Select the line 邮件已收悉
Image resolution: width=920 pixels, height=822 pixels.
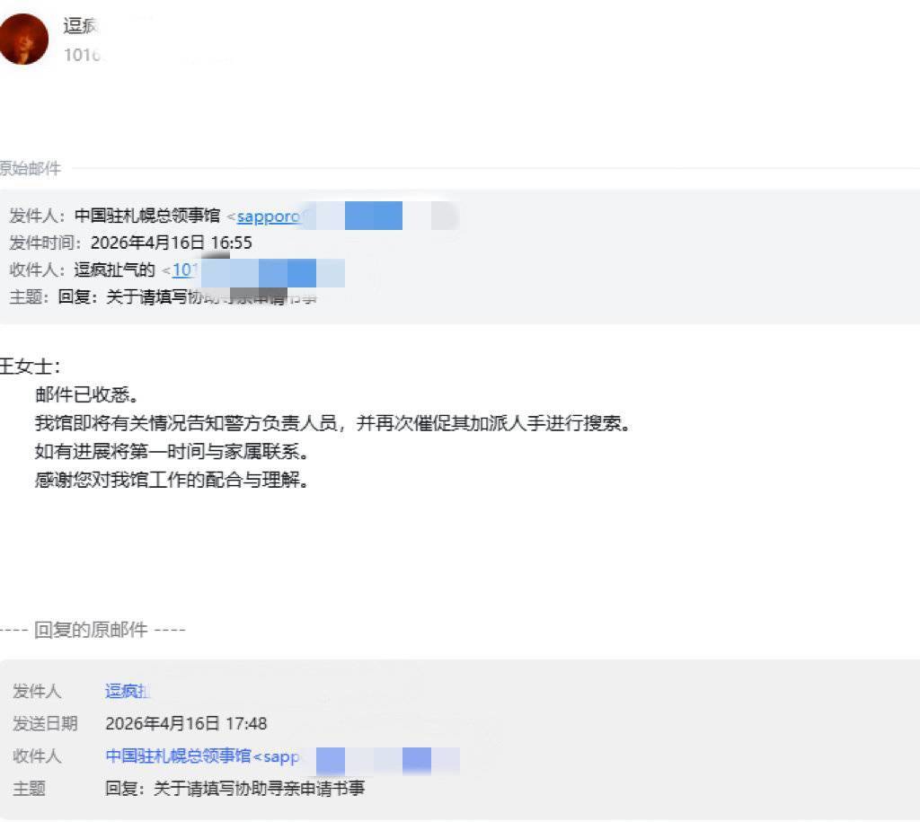coord(87,395)
